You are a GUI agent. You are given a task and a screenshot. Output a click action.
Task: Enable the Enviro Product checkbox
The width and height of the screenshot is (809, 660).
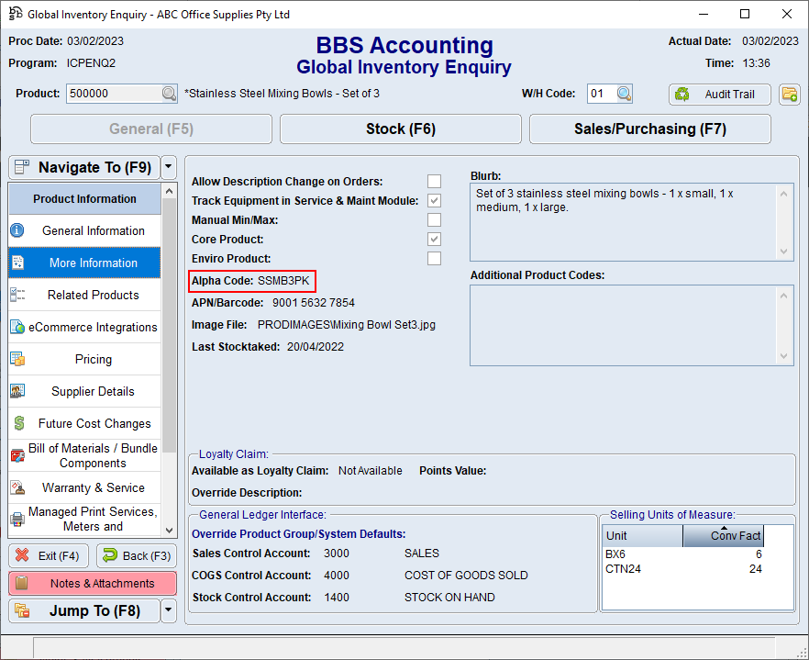[434, 258]
